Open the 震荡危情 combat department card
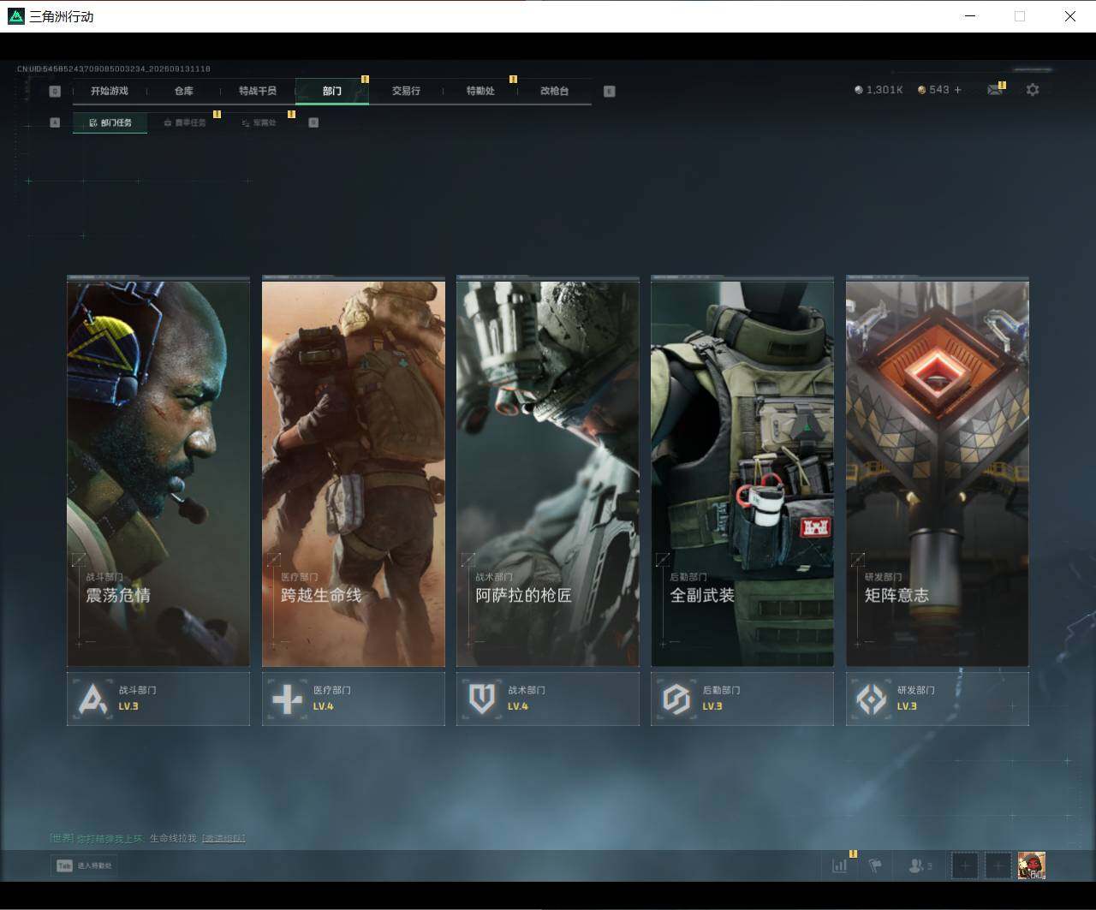The image size is (1096, 910). pyautogui.click(x=158, y=471)
